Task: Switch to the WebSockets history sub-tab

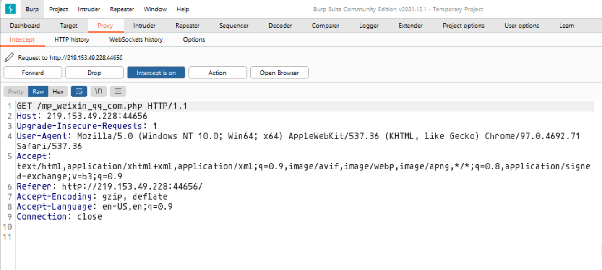Action: pyautogui.click(x=136, y=39)
